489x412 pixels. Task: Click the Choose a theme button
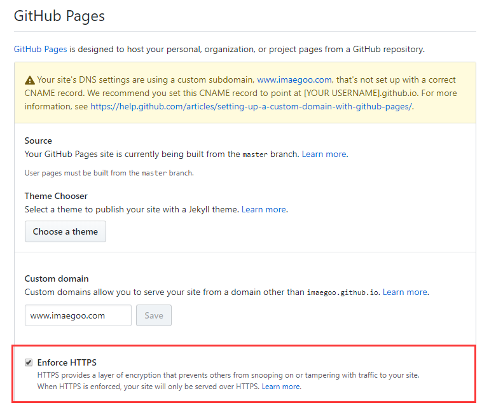[65, 231]
